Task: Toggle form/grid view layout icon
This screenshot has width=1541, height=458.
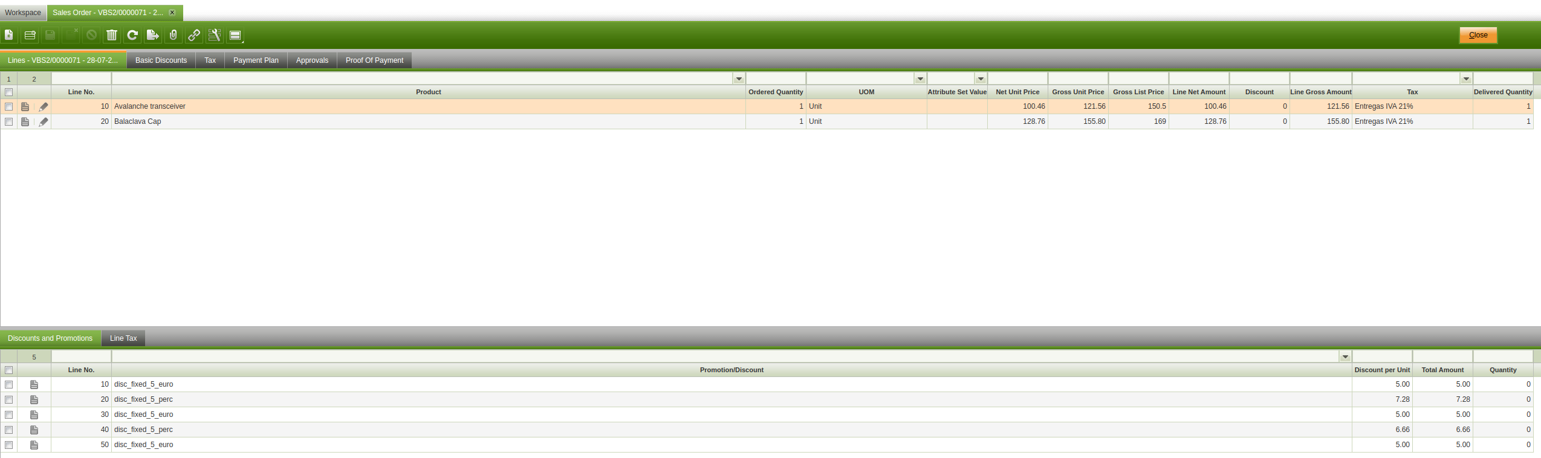Action: click(x=235, y=35)
